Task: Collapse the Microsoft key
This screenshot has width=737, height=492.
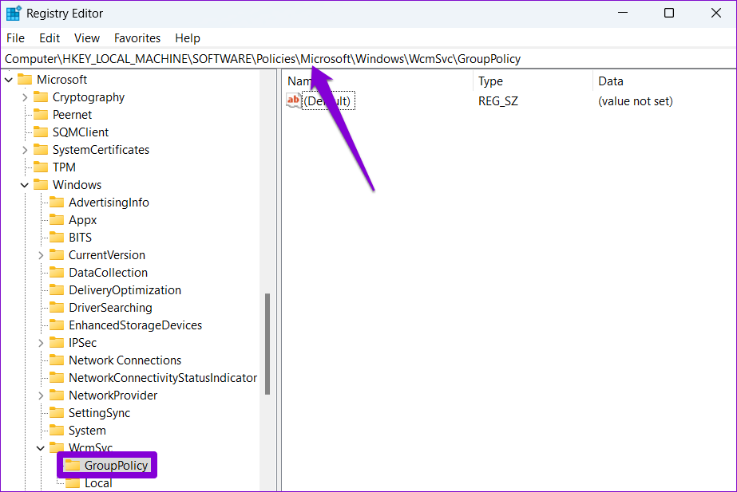Action: tap(9, 80)
